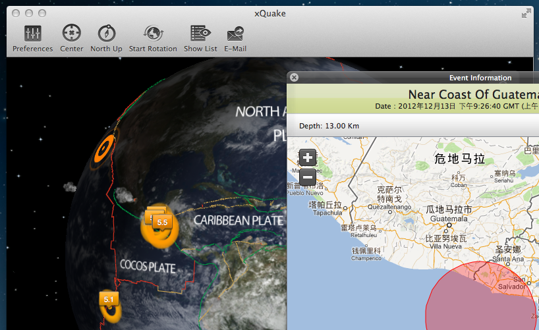Click the orange concentric ring earthquake marker
The height and width of the screenshot is (330, 539).
104,150
